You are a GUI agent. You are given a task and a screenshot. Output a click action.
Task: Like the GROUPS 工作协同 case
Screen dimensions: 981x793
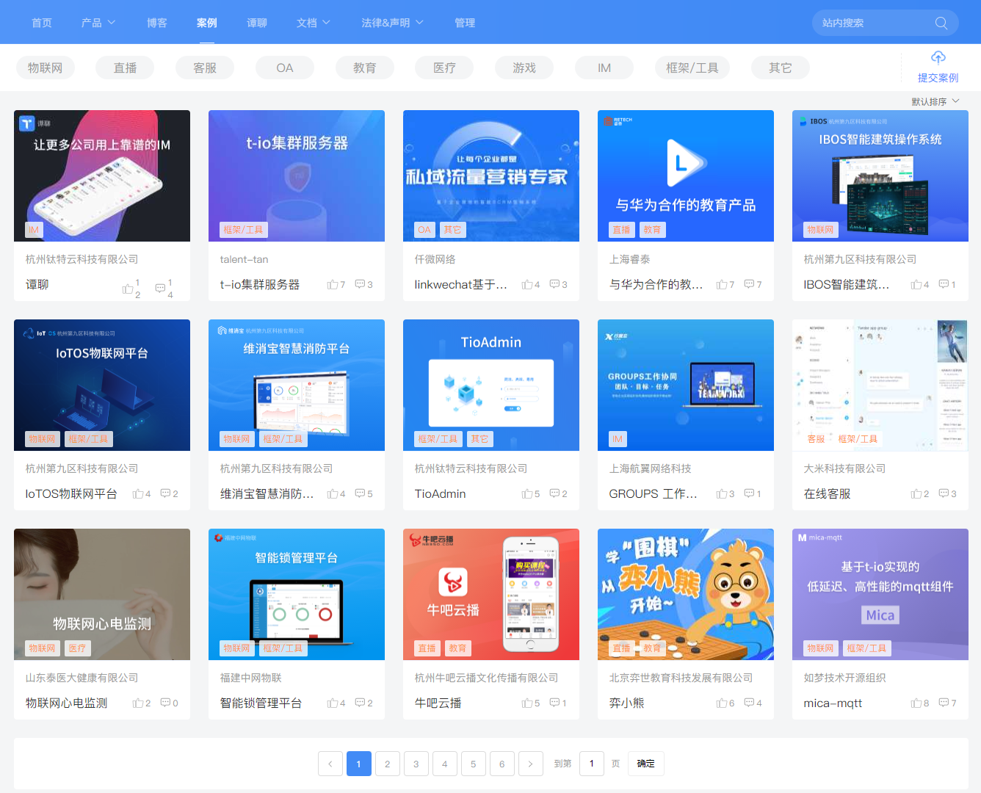coord(722,493)
